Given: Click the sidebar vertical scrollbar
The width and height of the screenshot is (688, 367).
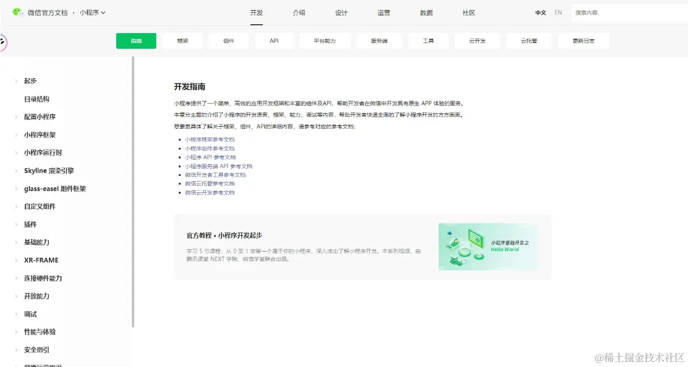Looking at the screenshot, I should coord(133,192).
